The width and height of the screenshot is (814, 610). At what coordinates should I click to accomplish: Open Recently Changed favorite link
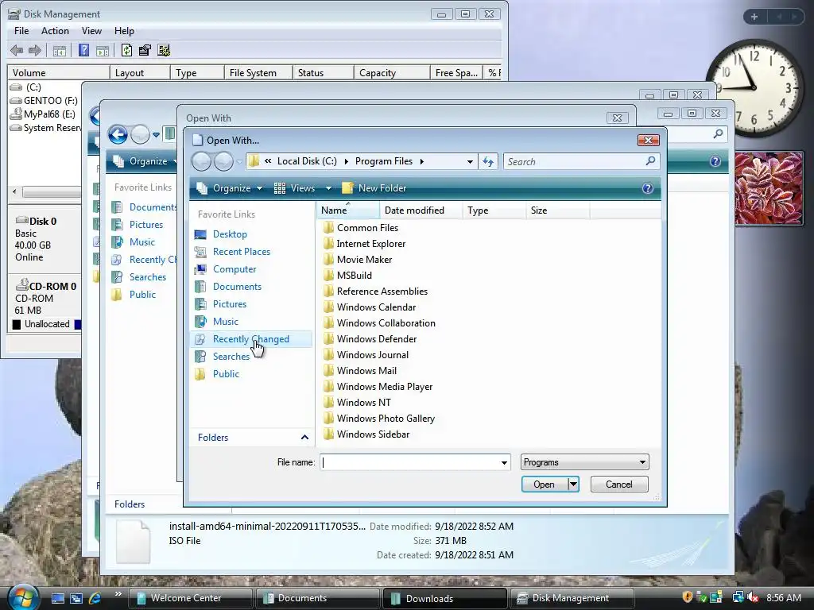click(x=250, y=339)
